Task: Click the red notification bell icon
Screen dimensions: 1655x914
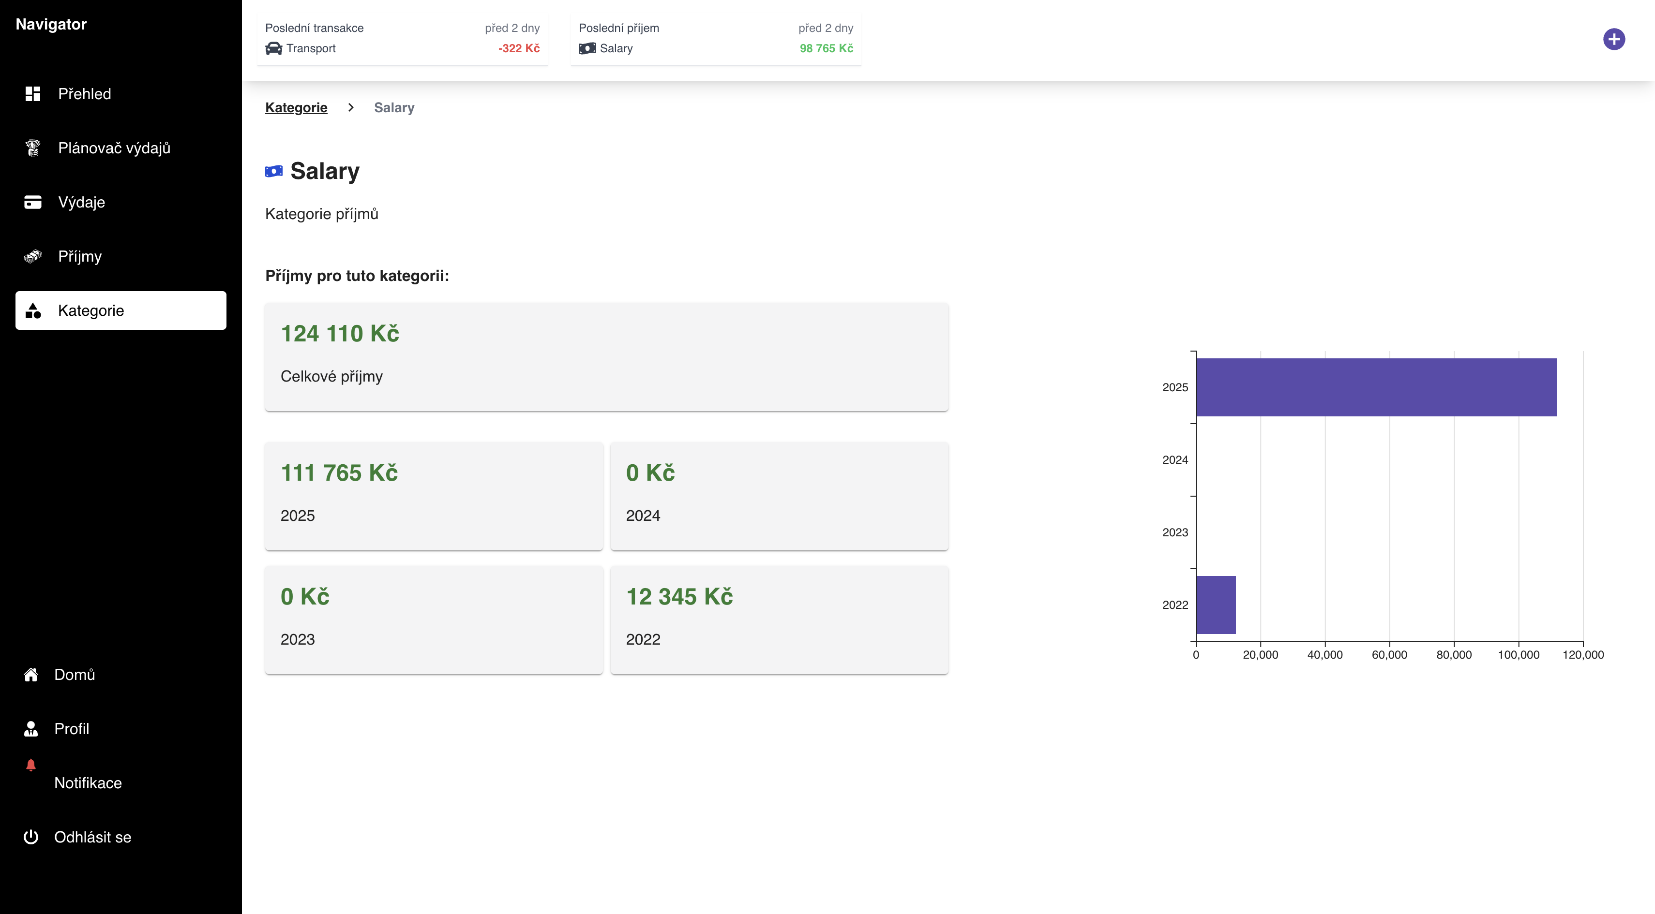Action: point(31,765)
